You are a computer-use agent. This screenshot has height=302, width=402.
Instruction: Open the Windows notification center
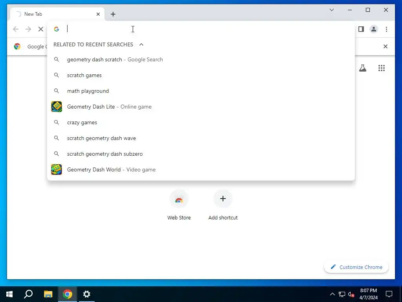coord(389,294)
